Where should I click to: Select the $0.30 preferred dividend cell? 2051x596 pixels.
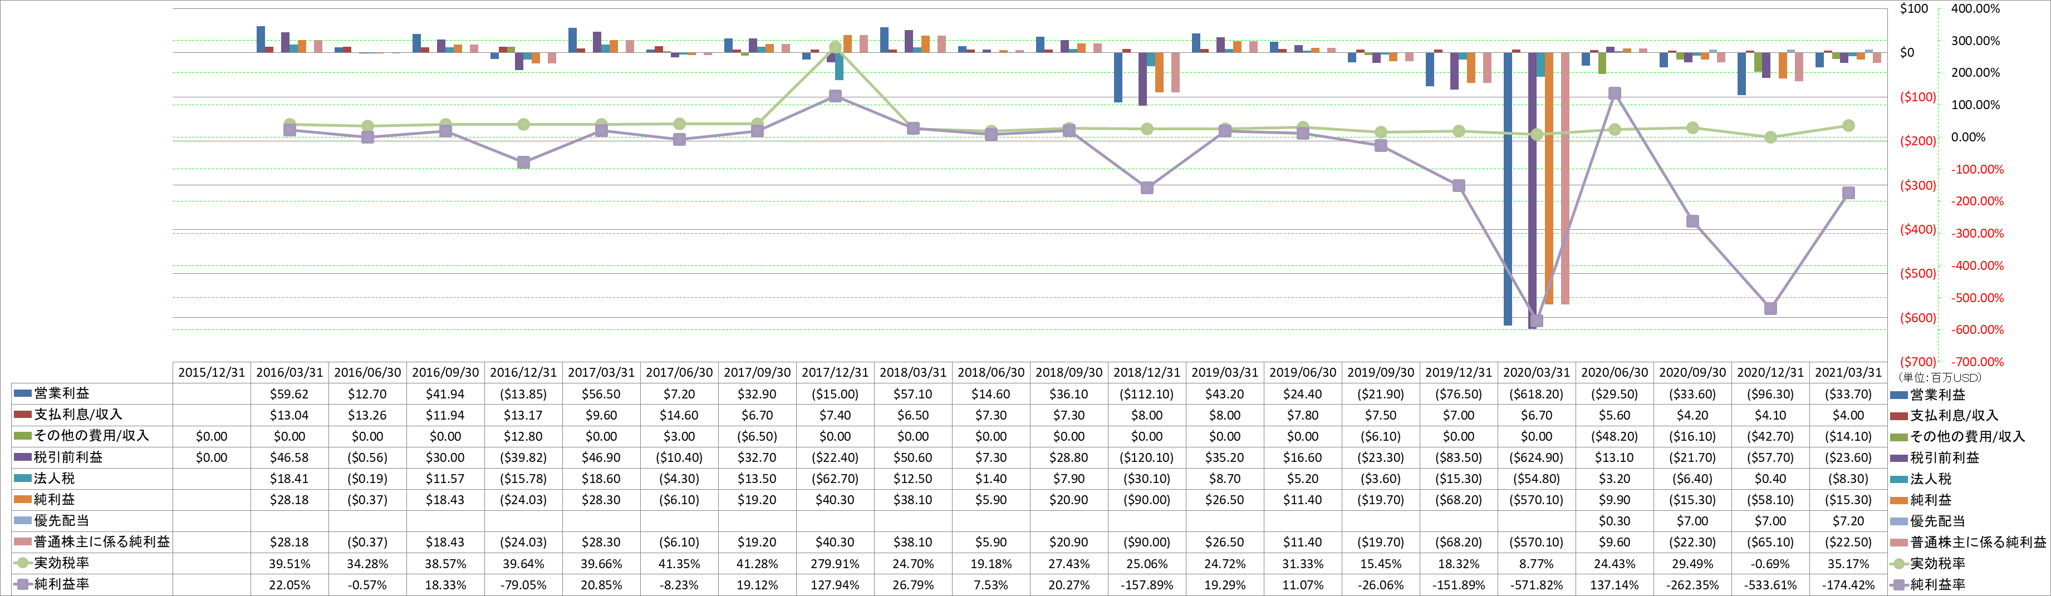click(x=1615, y=521)
